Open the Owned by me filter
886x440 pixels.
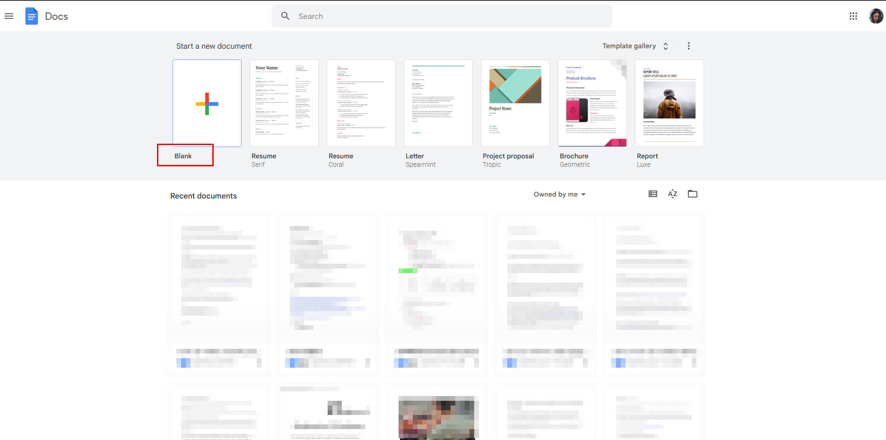(560, 194)
